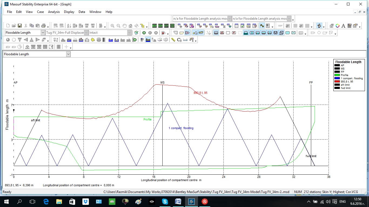Select the Pan hand tool
This screenshot has height=207, width=369.
coord(125,26)
